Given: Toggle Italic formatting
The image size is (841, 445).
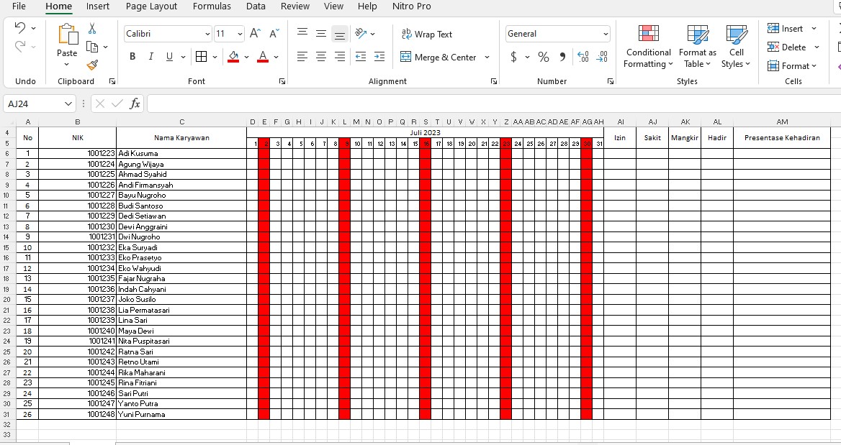Looking at the screenshot, I should click(x=150, y=57).
